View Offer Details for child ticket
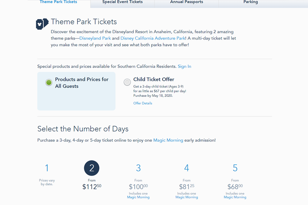Viewport: 308px width, 205px height. click(x=143, y=103)
